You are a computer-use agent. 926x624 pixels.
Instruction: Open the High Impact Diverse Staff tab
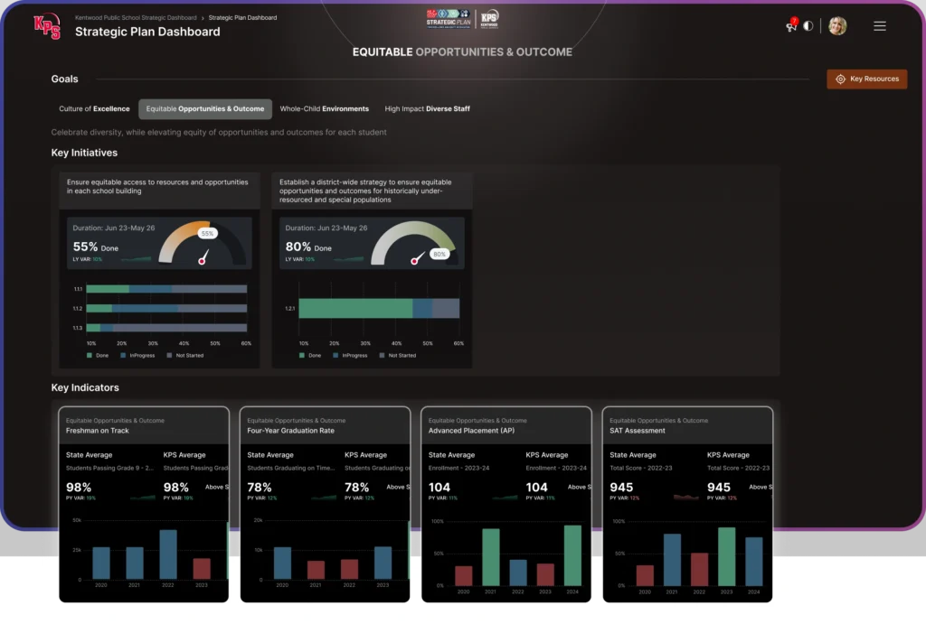(427, 109)
